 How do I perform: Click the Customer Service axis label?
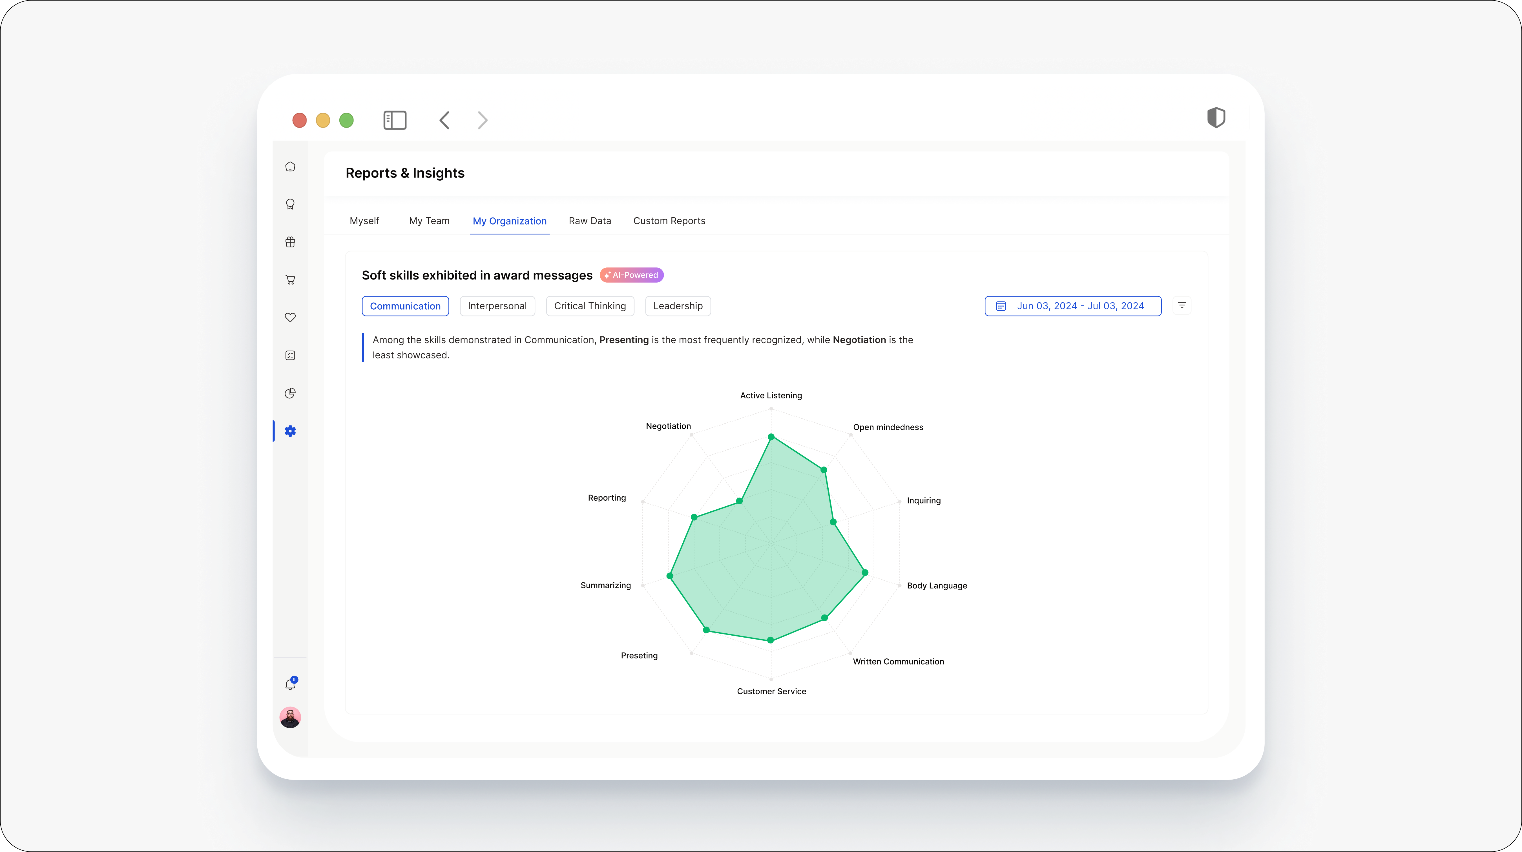771,691
